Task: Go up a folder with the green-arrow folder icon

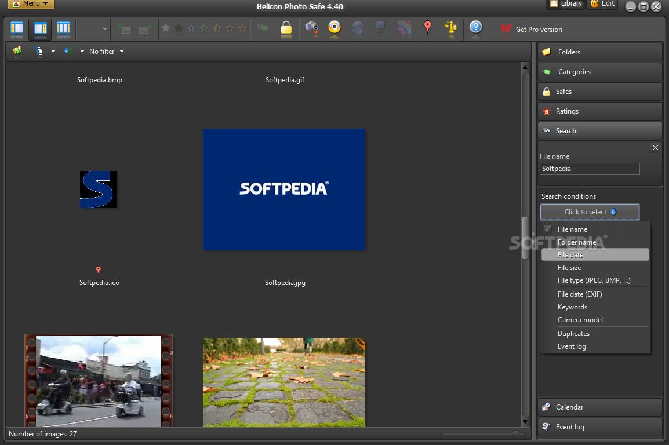Action: [x=17, y=51]
